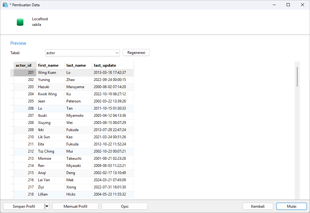Click the green database icon for Localhost
Viewport: 310px width, 213px height.
20,22
